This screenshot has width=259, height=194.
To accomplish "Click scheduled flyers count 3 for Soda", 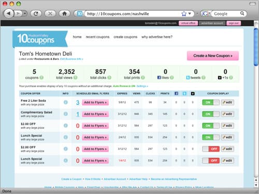I will [78, 102].
